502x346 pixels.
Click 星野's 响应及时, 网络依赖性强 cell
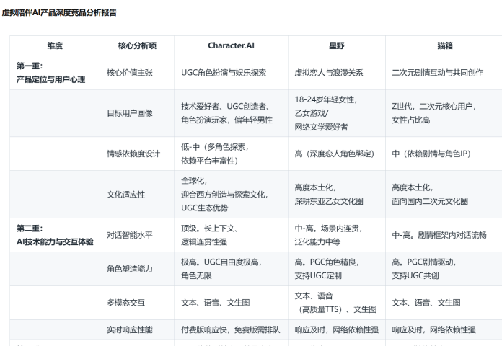coord(337,329)
